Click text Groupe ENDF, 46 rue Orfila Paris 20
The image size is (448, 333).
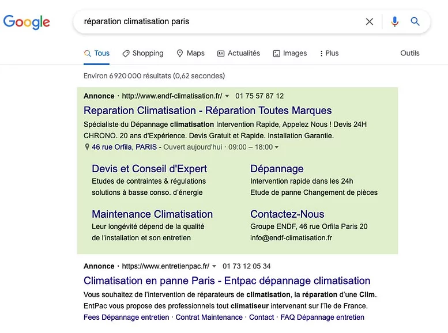tap(309, 227)
